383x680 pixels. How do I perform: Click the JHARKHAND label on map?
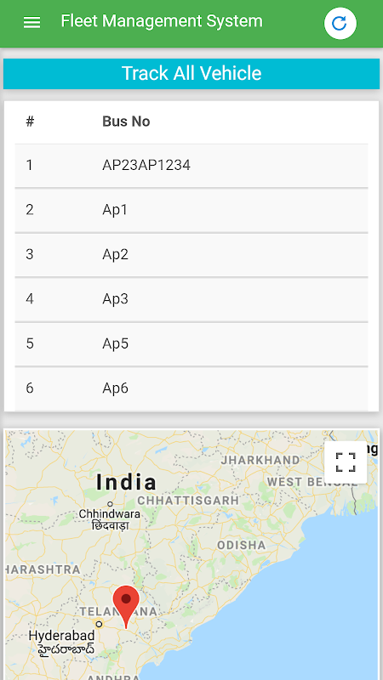(260, 460)
